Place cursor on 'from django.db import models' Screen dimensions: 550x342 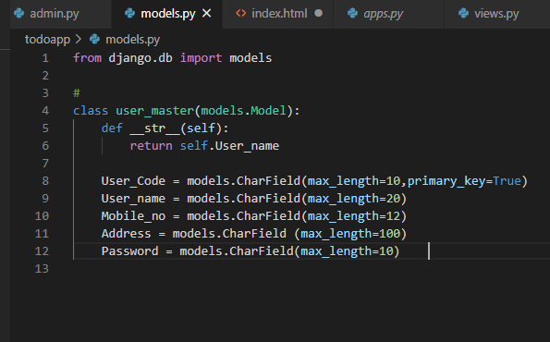click(x=172, y=58)
